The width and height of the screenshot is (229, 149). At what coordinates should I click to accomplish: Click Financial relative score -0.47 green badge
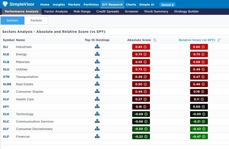click(x=199, y=137)
